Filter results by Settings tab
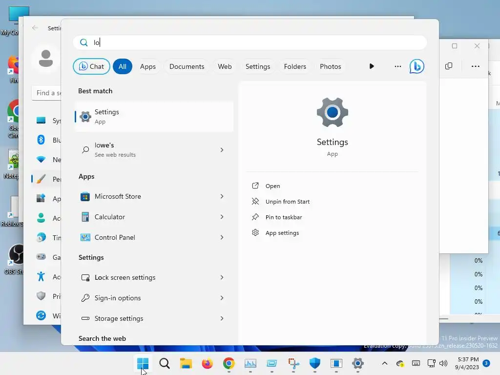This screenshot has height=375, width=500. [258, 66]
